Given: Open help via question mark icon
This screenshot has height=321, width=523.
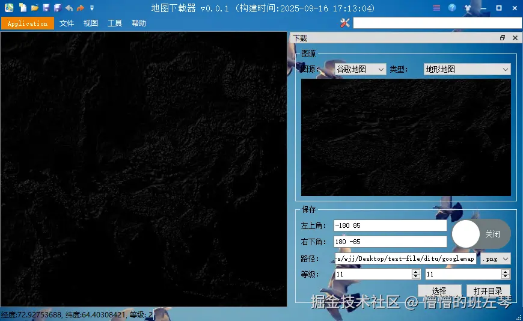Looking at the screenshot, I should coord(452,8).
